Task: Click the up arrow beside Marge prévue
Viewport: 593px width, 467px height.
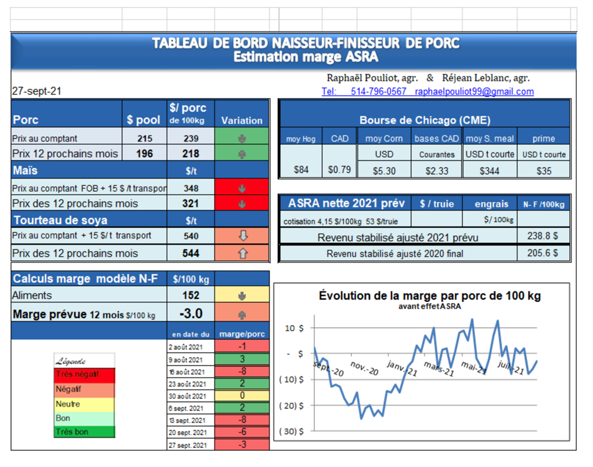Action: [241, 315]
